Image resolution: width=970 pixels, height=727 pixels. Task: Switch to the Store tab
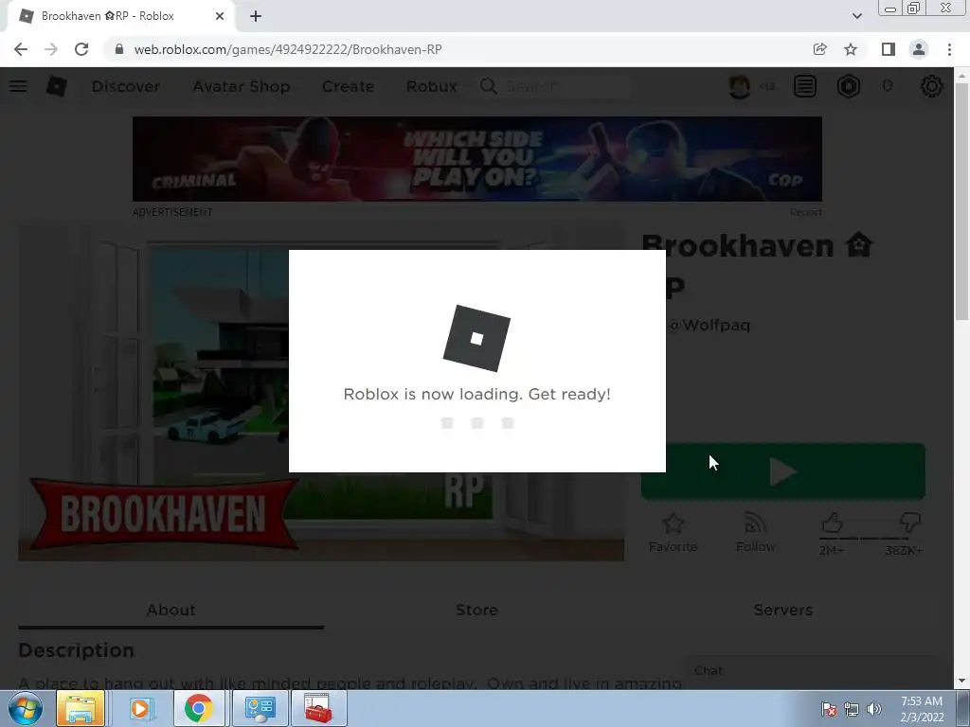pyautogui.click(x=477, y=611)
